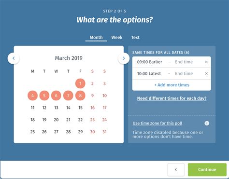This screenshot has width=229, height=179.
Task: Deselect March 4 on the calendar
Action: click(x=32, y=96)
